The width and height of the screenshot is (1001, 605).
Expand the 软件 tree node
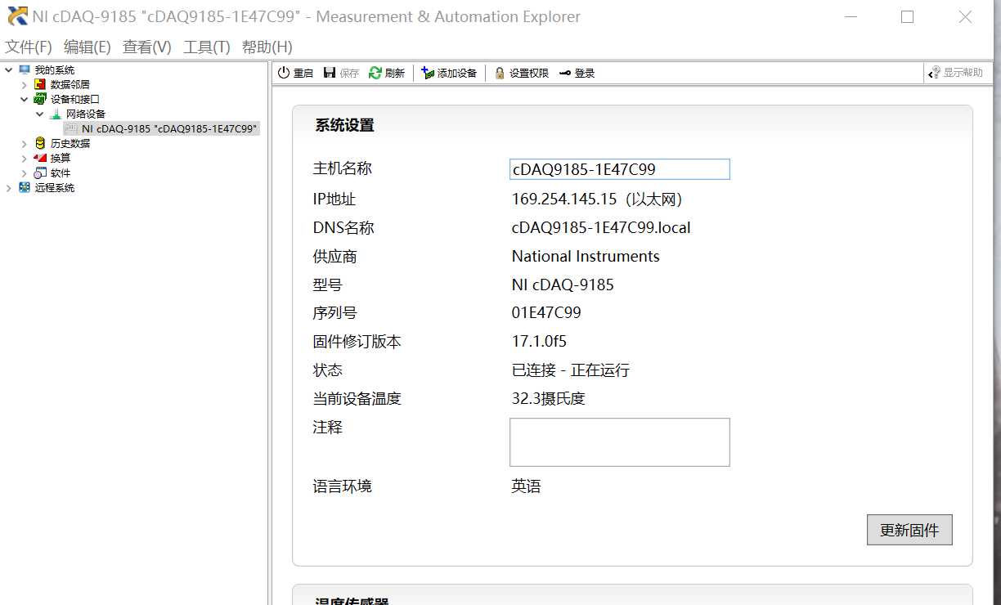tap(24, 173)
